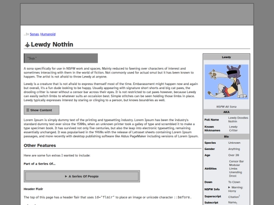Click the Lewdy Nothin page title
Viewport: 274px width, 205px height.
coord(52,45)
